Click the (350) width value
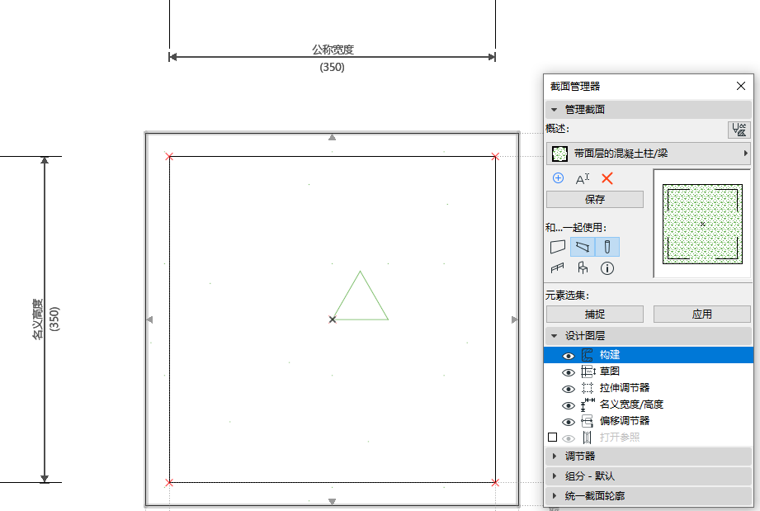The height and width of the screenshot is (511, 760). pos(332,67)
